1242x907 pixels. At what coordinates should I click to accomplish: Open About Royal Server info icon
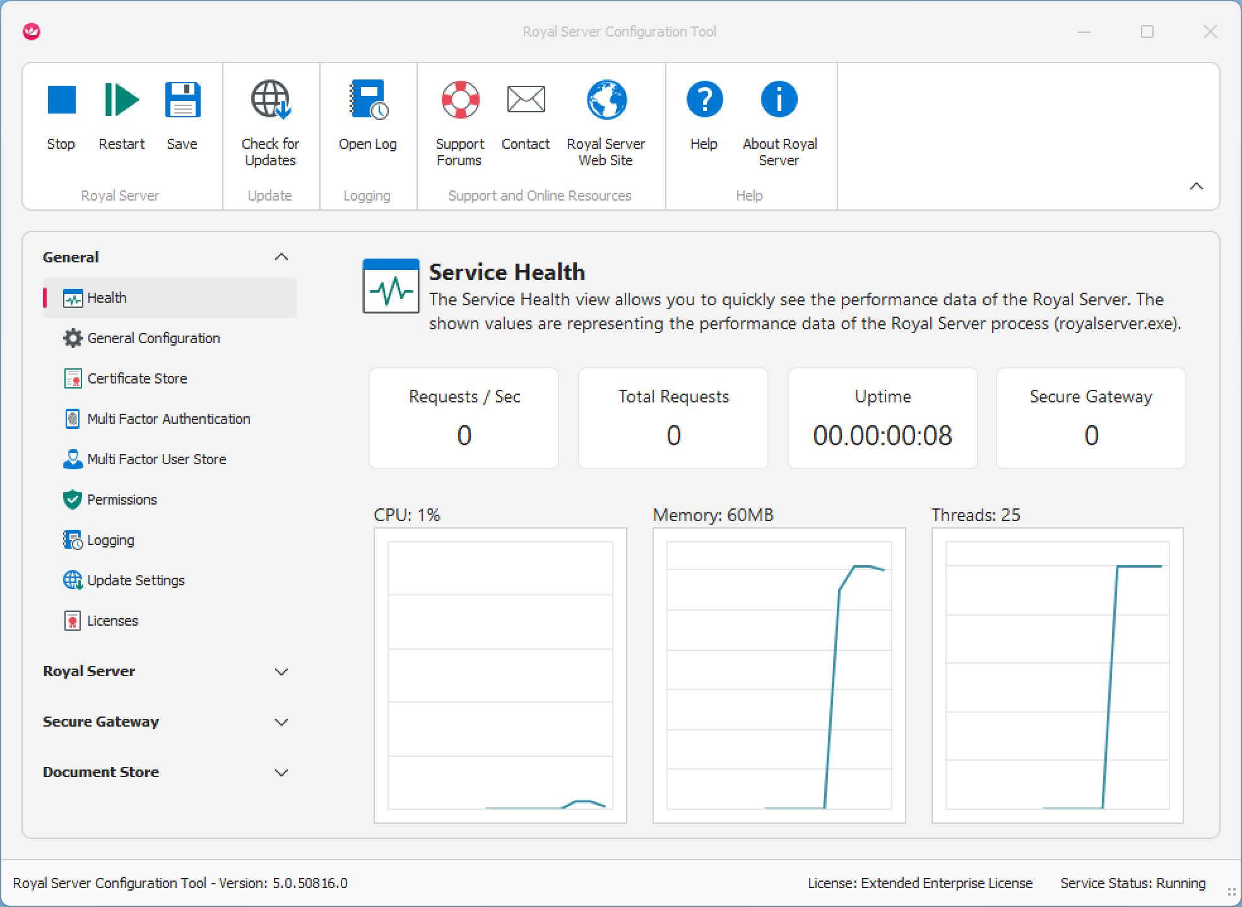tap(779, 100)
